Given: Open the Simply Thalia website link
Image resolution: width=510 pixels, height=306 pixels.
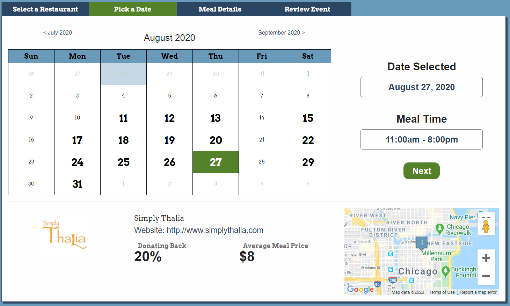Looking at the screenshot, I should click(215, 230).
